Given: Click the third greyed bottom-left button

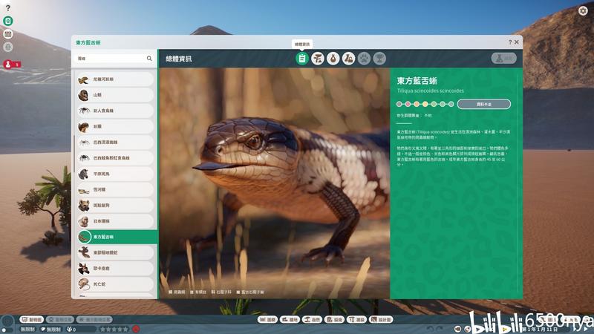Looking at the screenshot, I should pyautogui.click(x=94, y=320).
